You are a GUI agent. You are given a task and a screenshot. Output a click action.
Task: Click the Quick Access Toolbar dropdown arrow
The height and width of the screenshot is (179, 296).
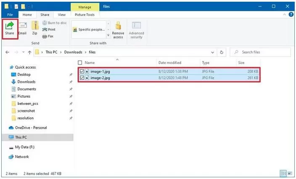pos(29,7)
